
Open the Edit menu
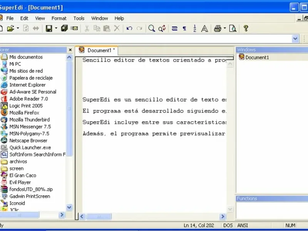click(24, 18)
